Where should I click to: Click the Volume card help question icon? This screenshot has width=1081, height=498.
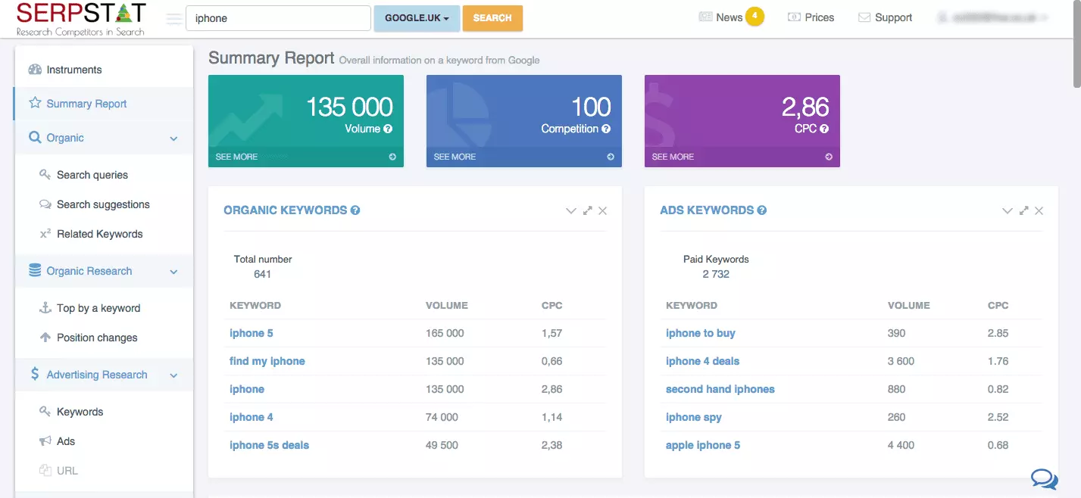388,129
